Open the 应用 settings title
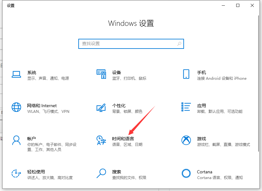Viewport: 262px width, 191px height. pyautogui.click(x=202, y=106)
